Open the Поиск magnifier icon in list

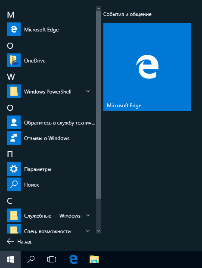click(x=14, y=184)
